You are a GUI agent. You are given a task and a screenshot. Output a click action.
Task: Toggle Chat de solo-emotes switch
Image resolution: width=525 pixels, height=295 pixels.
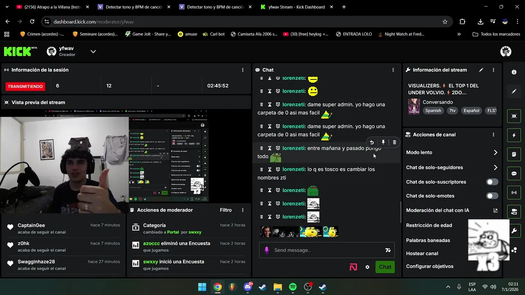point(492,196)
